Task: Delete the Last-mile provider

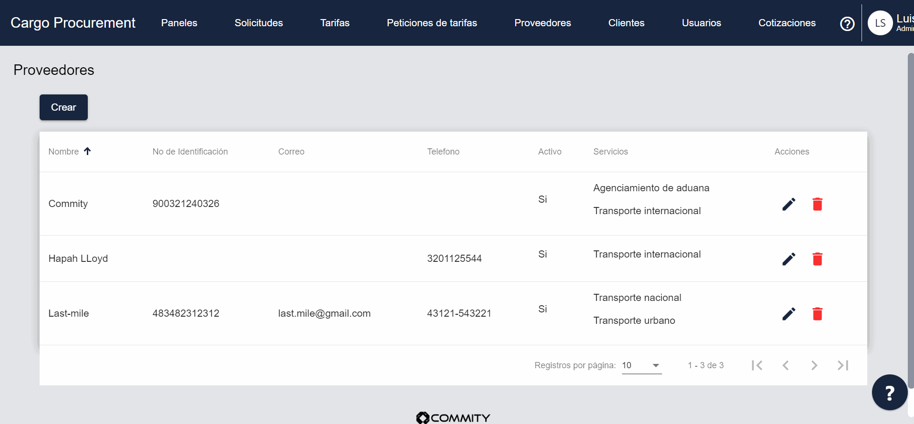Action: point(817,314)
